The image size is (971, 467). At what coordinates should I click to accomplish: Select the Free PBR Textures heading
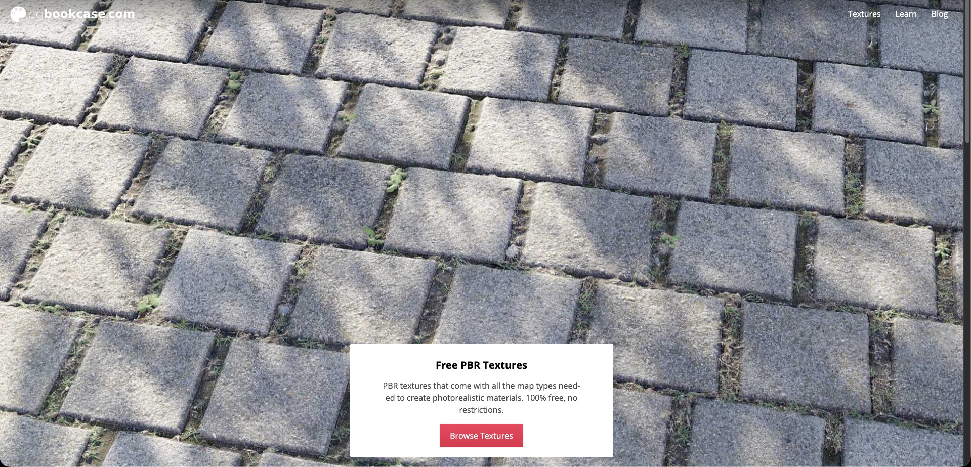tap(481, 365)
